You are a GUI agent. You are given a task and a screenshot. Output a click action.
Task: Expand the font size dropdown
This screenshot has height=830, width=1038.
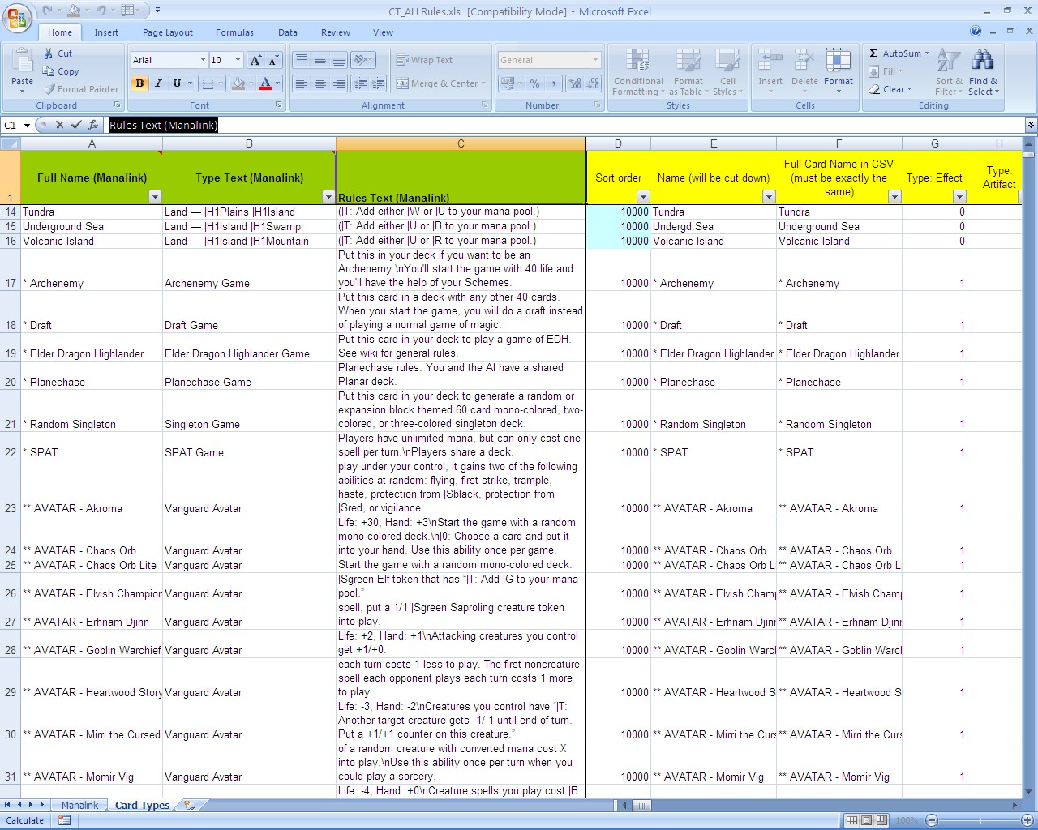(238, 60)
